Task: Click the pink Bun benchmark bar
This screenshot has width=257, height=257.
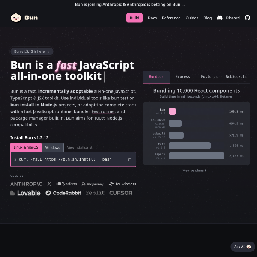Action: tap(172, 111)
